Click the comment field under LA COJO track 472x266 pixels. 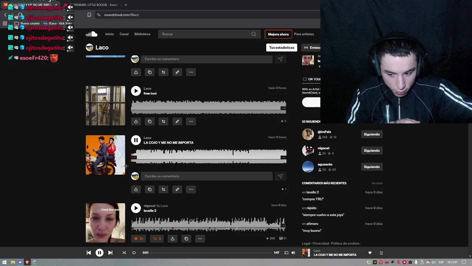pyautogui.click(x=206, y=176)
